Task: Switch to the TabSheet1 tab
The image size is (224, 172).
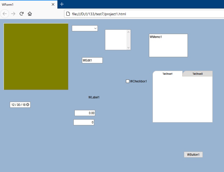Action: point(168,74)
